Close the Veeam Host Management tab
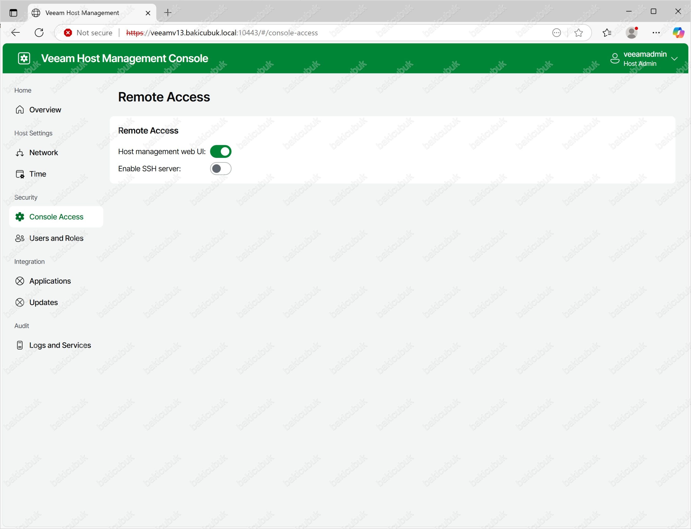The width and height of the screenshot is (691, 529). click(x=148, y=13)
